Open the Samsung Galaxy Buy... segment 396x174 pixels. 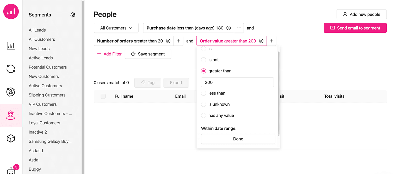click(50, 141)
